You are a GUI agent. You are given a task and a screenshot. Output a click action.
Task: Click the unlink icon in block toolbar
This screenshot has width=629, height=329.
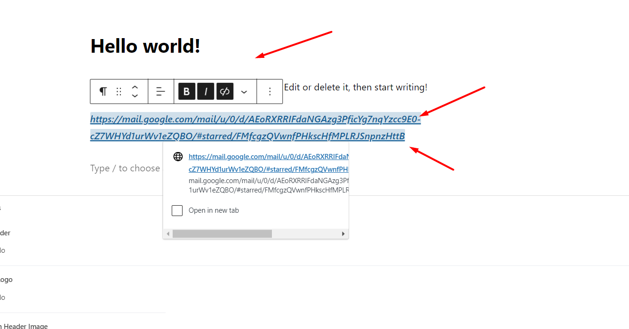[225, 91]
